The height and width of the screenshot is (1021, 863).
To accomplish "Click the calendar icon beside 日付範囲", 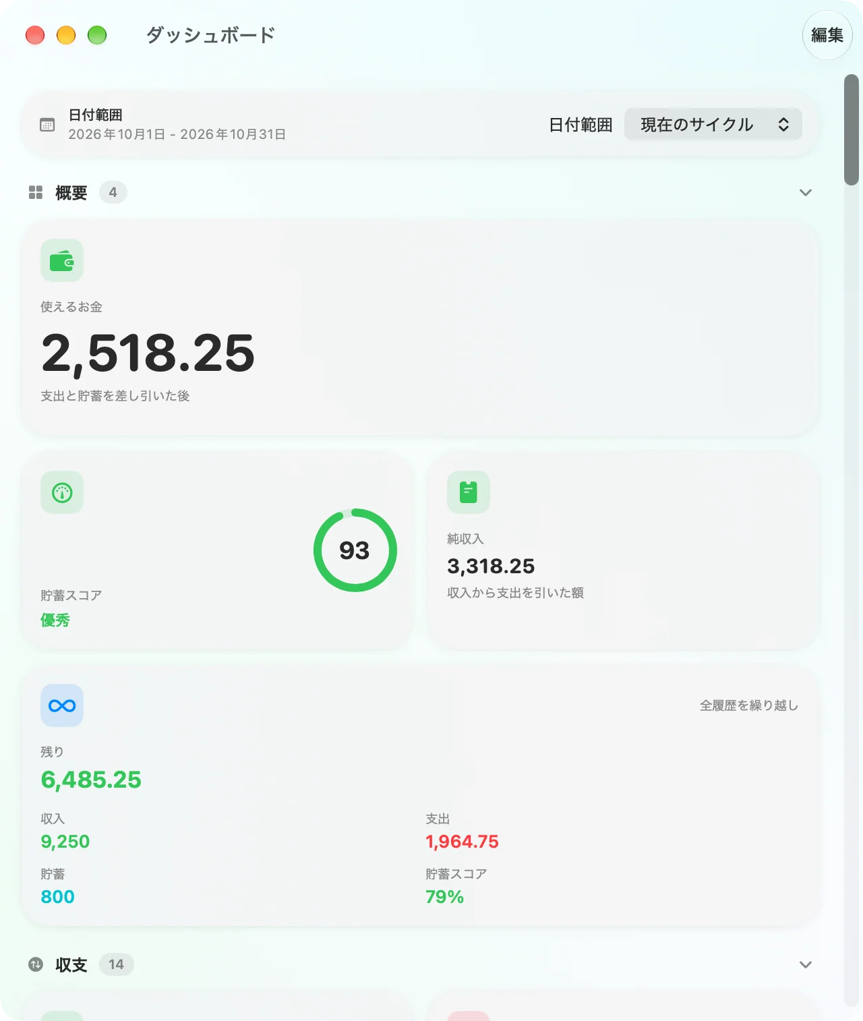I will click(47, 125).
